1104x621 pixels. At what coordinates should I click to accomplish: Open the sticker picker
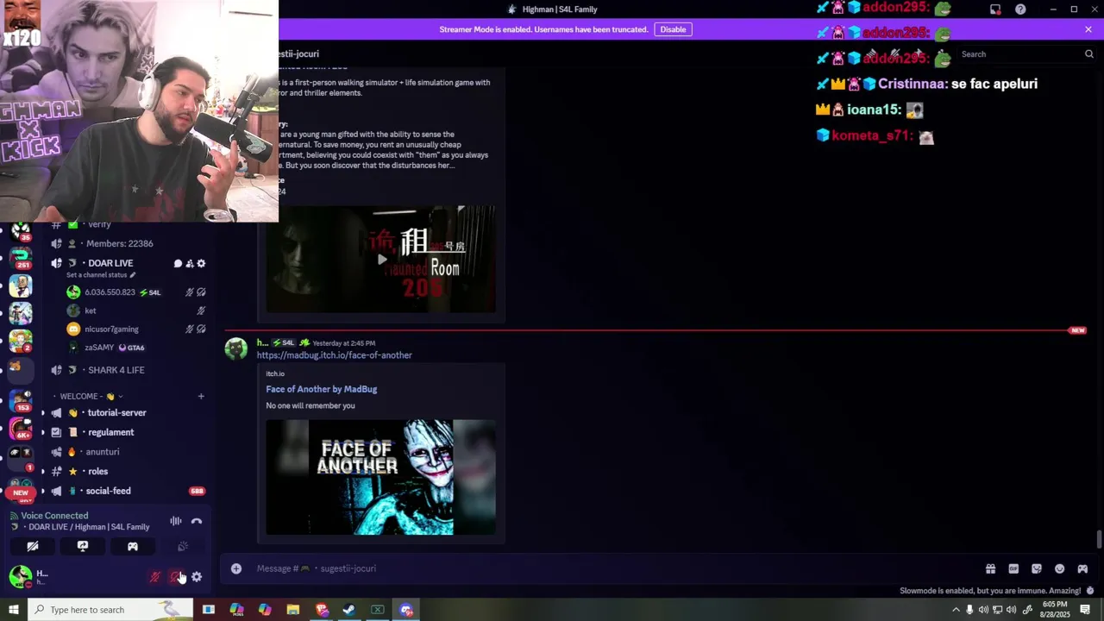pyautogui.click(x=1037, y=568)
